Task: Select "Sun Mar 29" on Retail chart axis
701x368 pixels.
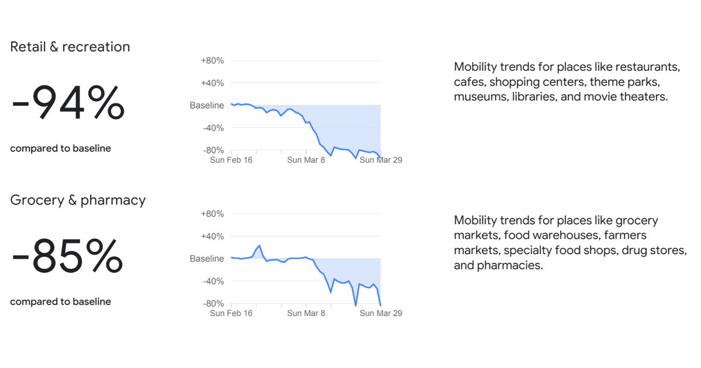Action: pyautogui.click(x=381, y=160)
